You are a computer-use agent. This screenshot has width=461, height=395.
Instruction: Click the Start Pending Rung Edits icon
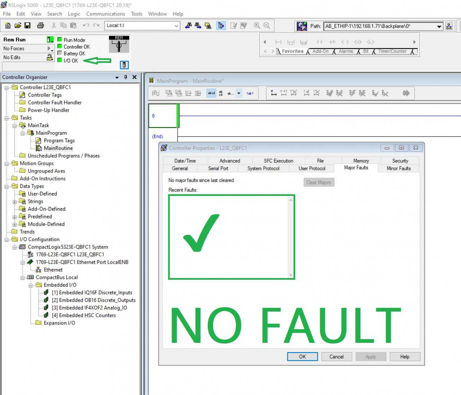coord(274,93)
